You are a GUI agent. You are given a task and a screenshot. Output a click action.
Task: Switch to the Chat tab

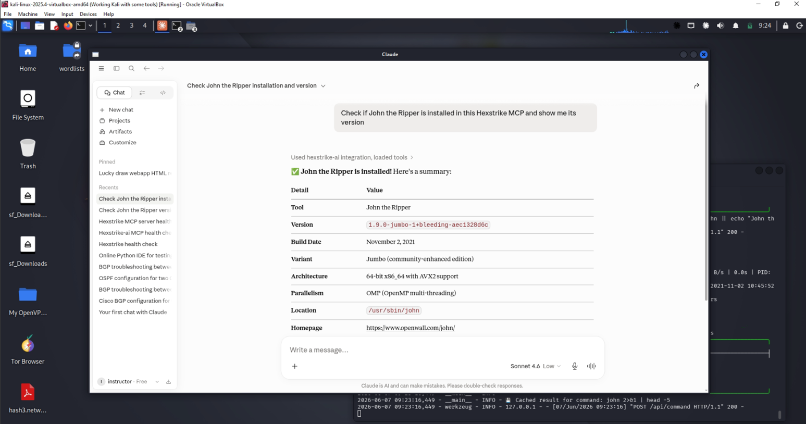(115, 93)
